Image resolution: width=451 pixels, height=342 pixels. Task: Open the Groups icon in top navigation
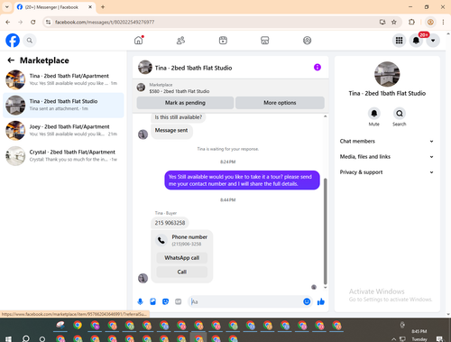coord(307,41)
